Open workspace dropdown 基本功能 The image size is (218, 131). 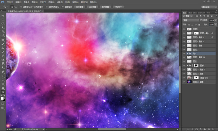tap(209, 7)
